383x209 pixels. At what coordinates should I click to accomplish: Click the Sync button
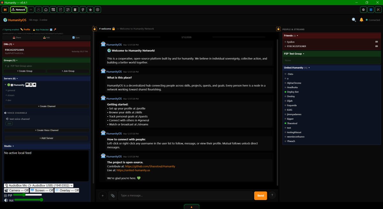pyautogui.click(x=76, y=37)
